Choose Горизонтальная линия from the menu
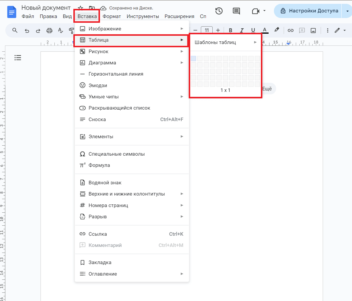This screenshot has height=301, width=352. [x=116, y=74]
